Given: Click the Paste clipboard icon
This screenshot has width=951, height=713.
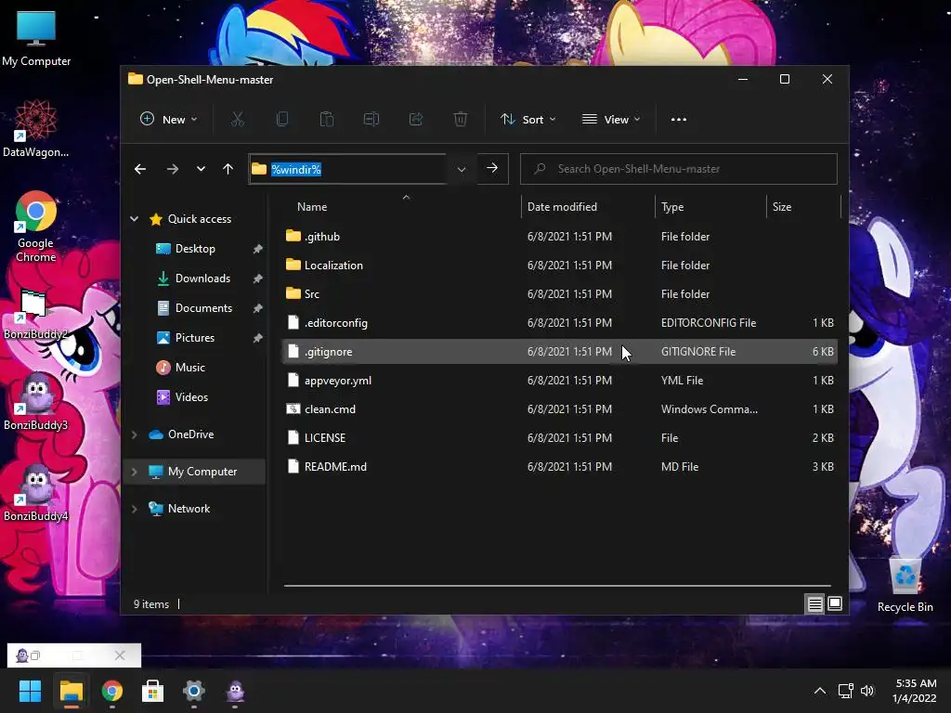Looking at the screenshot, I should point(327,120).
